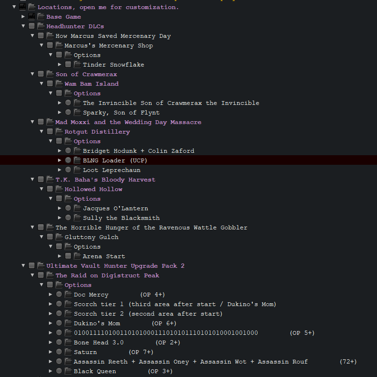Viewport: 377px width, 377px height.
Task: Expand Jacques O'Lantern entry
Action: click(x=59, y=208)
